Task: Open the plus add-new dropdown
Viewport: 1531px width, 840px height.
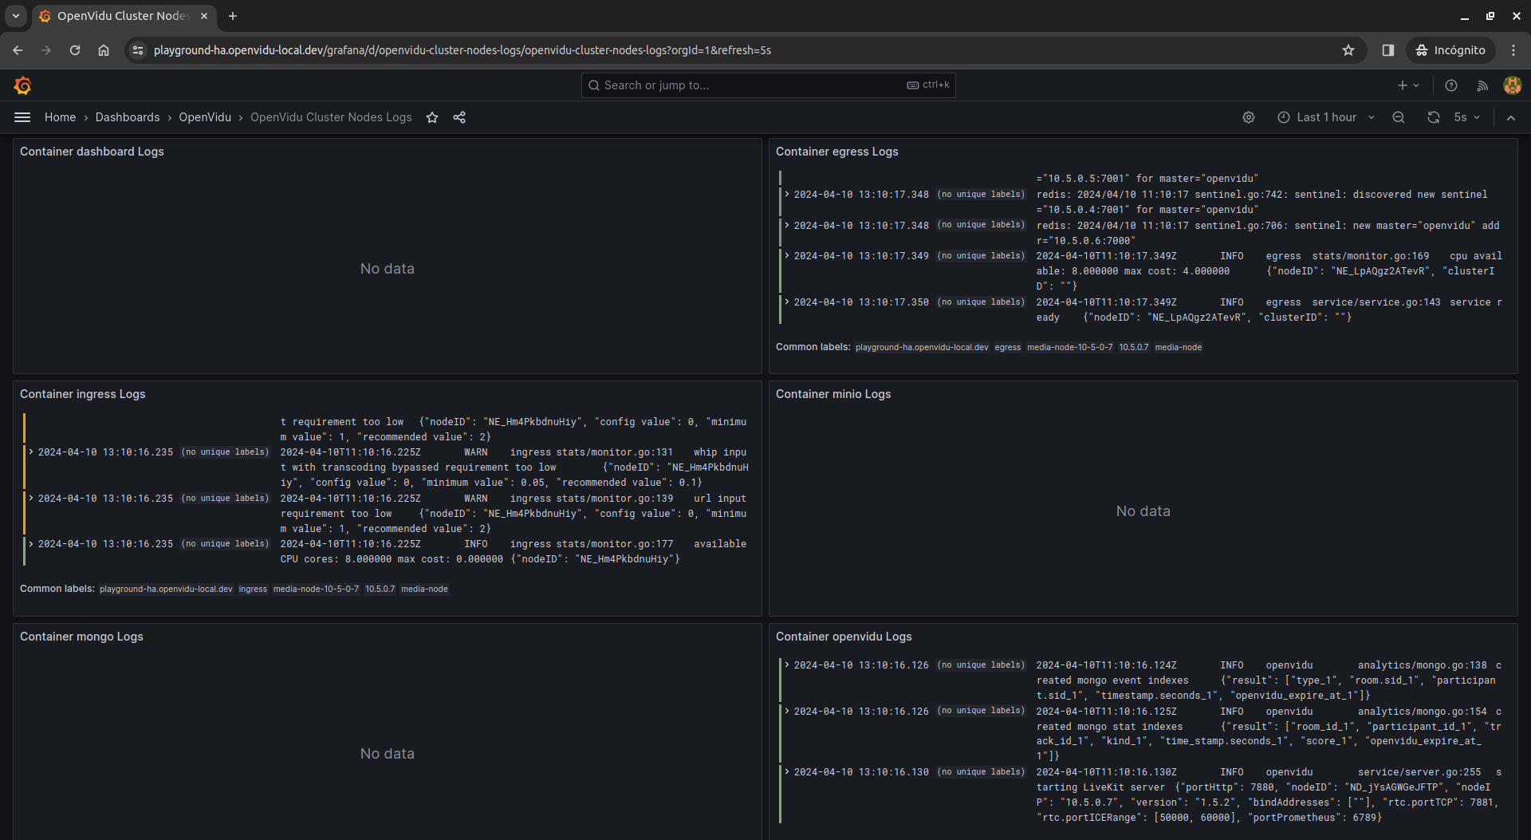Action: pyautogui.click(x=1408, y=85)
